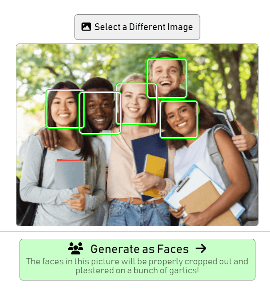Click the group people icon
Screen dimensions: 270x289
75,249
